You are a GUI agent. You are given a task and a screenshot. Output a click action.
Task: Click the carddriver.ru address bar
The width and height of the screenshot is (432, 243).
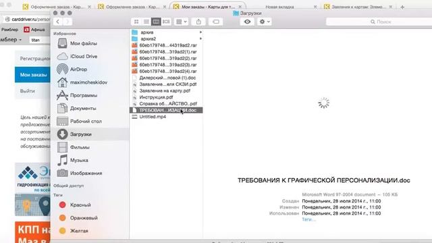coord(28,19)
